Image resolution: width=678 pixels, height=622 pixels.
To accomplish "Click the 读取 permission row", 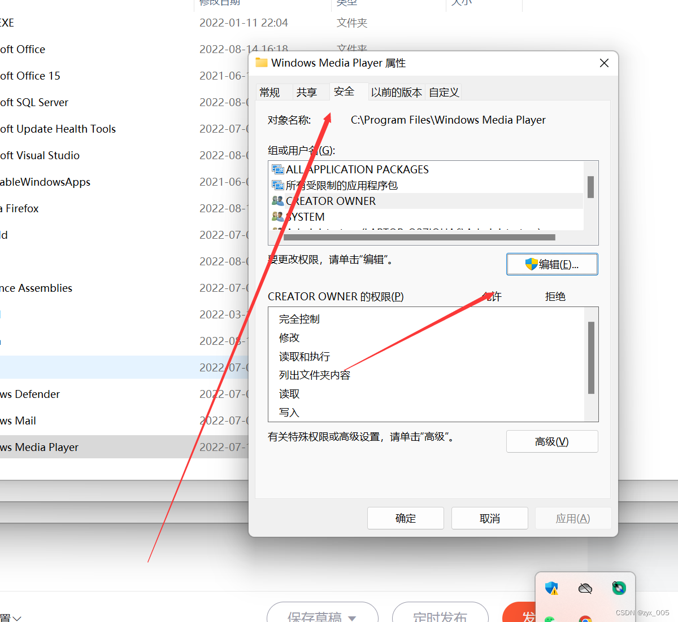I will 426,393.
